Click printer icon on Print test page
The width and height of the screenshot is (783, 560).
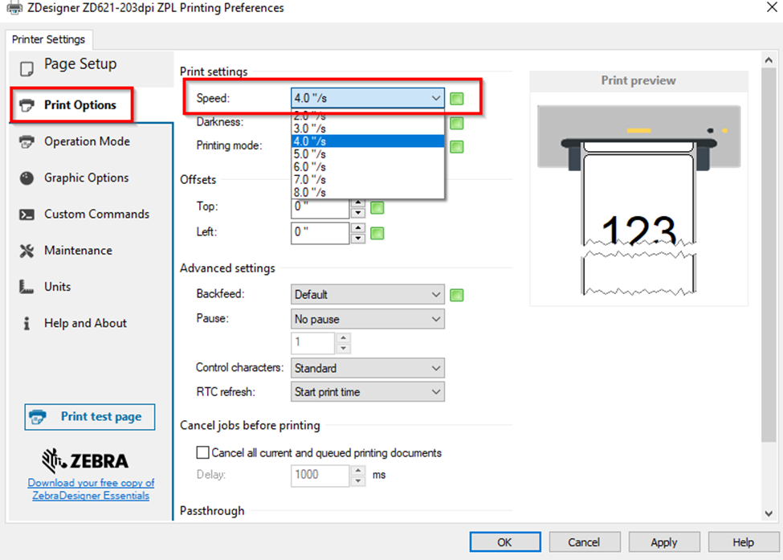point(38,417)
